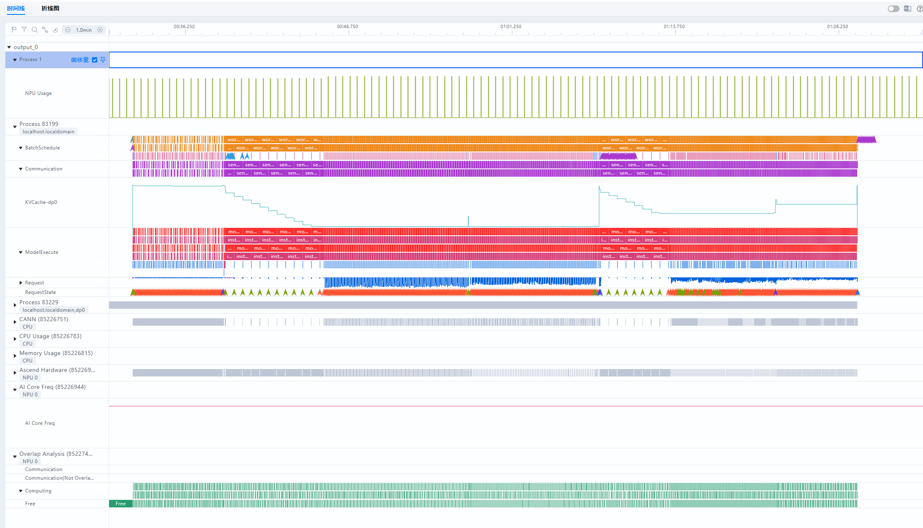Click the magnifier search icon
This screenshot has width=923, height=528.
pyautogui.click(x=35, y=30)
